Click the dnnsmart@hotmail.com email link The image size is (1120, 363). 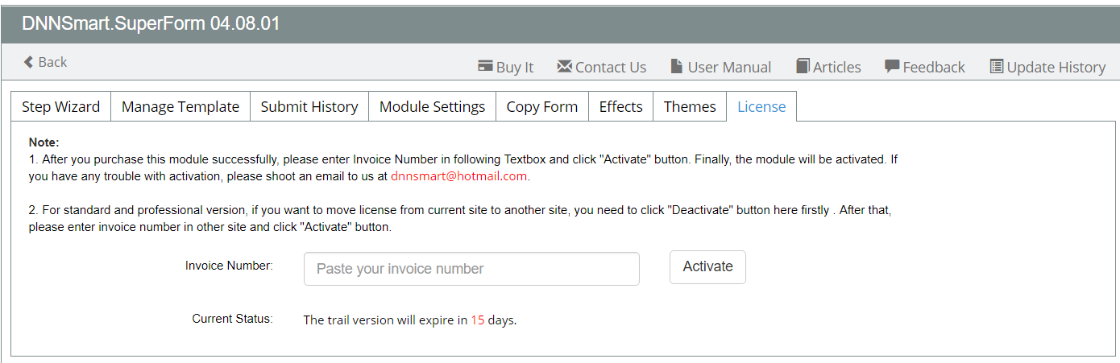[x=459, y=175]
